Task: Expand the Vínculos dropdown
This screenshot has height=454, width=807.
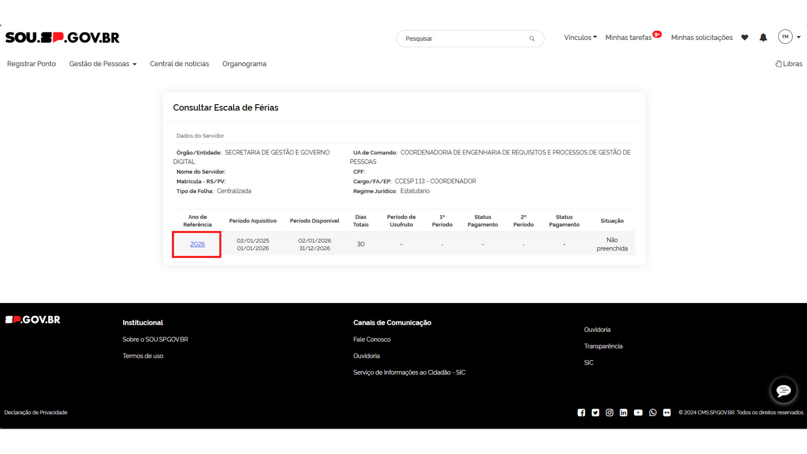Action: coord(580,37)
